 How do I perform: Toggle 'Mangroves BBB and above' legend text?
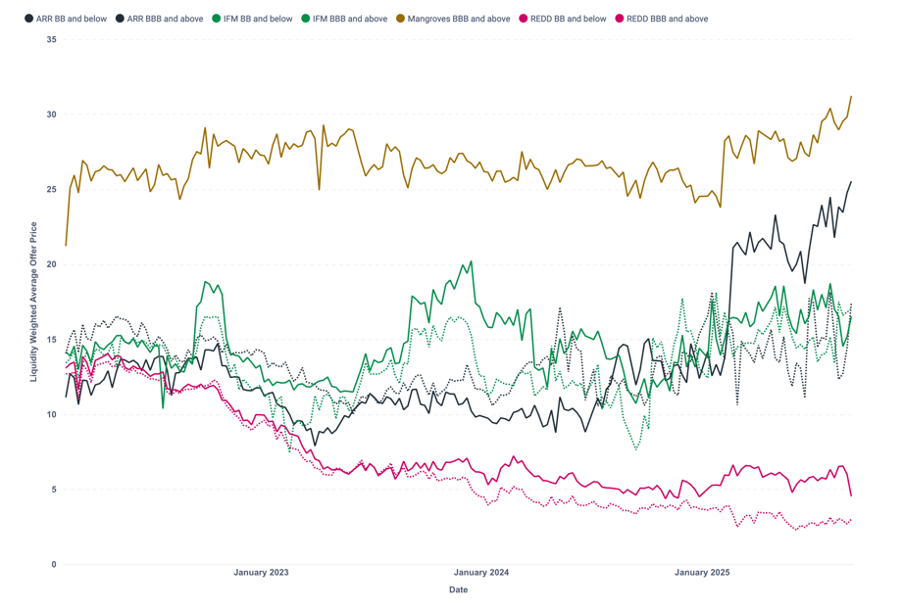(459, 19)
